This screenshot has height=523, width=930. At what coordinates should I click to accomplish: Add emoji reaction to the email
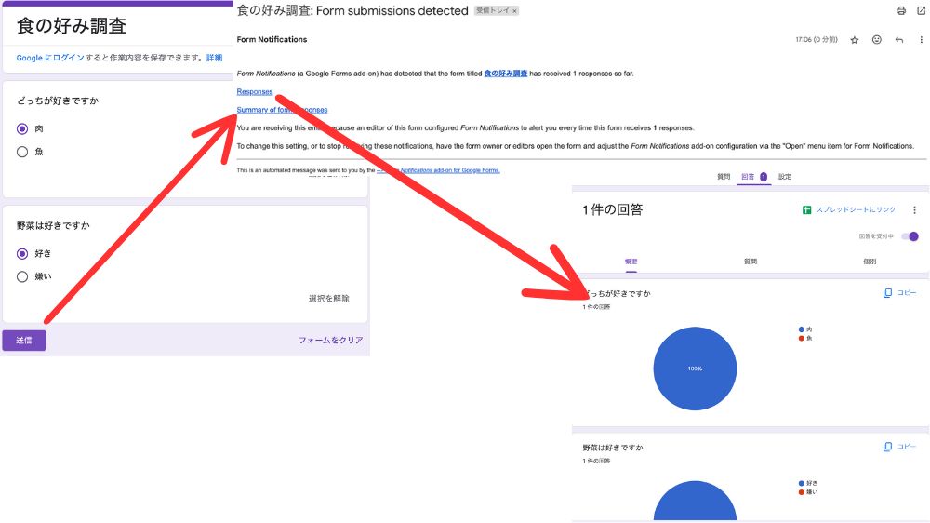pos(877,40)
